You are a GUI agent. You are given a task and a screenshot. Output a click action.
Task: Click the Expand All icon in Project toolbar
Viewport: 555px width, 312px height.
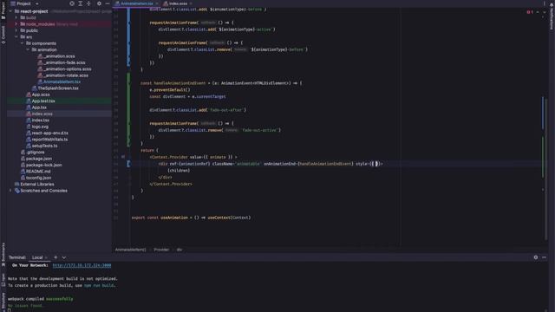point(81,3)
